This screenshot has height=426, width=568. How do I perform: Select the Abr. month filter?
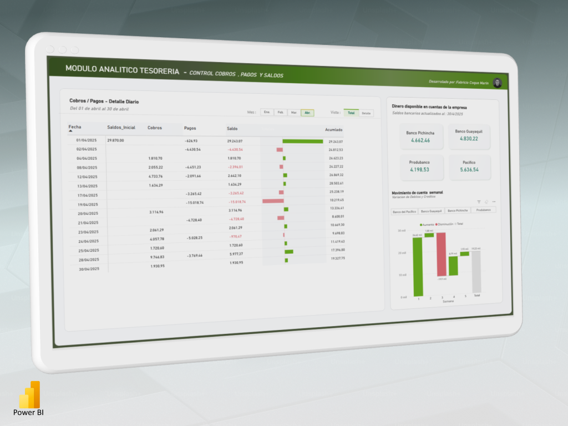pos(307,113)
